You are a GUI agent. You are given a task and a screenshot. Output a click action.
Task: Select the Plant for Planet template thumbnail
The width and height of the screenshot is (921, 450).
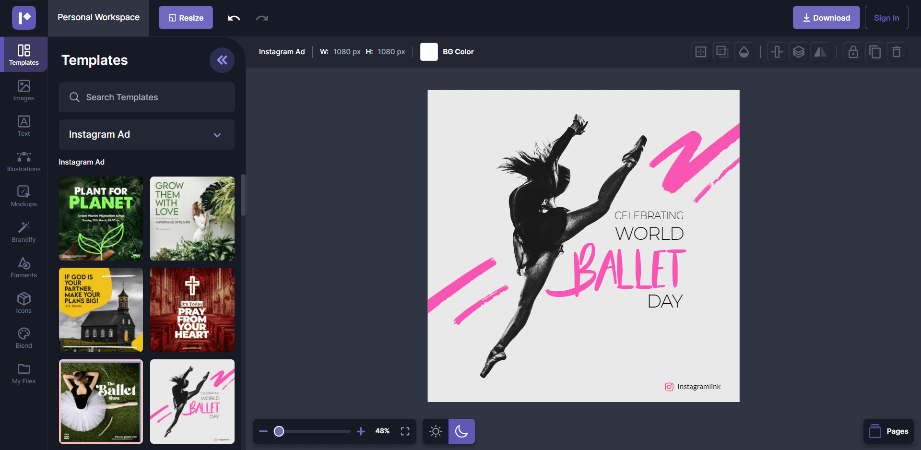tap(101, 218)
